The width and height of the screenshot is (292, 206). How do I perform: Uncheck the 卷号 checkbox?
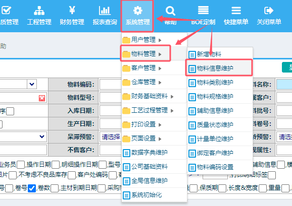coord(32,188)
